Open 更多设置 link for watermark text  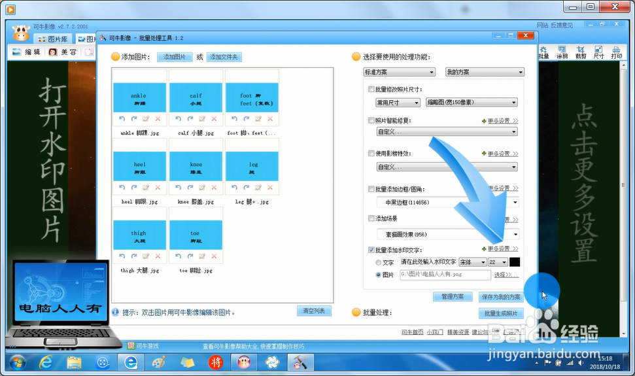pyautogui.click(x=503, y=249)
